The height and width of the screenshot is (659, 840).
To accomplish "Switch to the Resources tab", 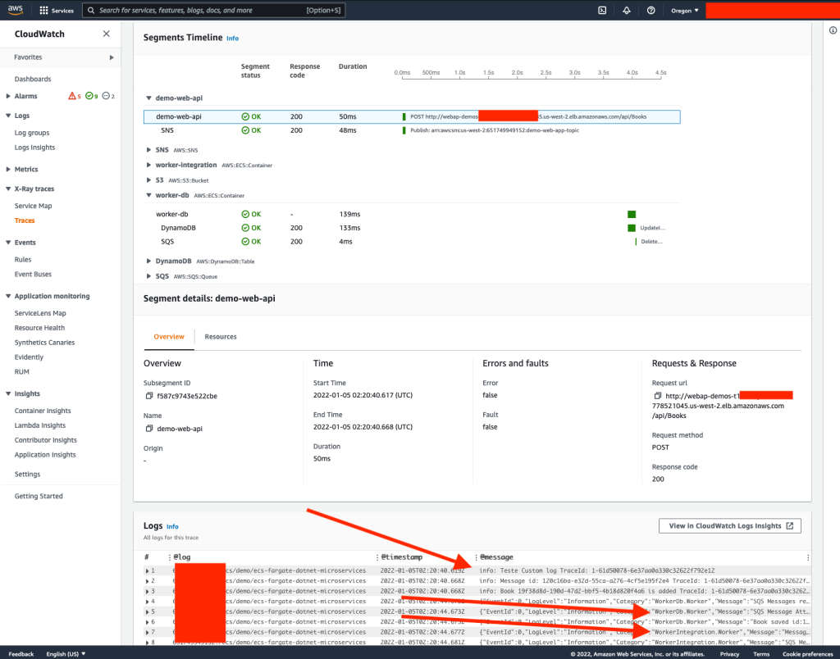I will click(218, 335).
